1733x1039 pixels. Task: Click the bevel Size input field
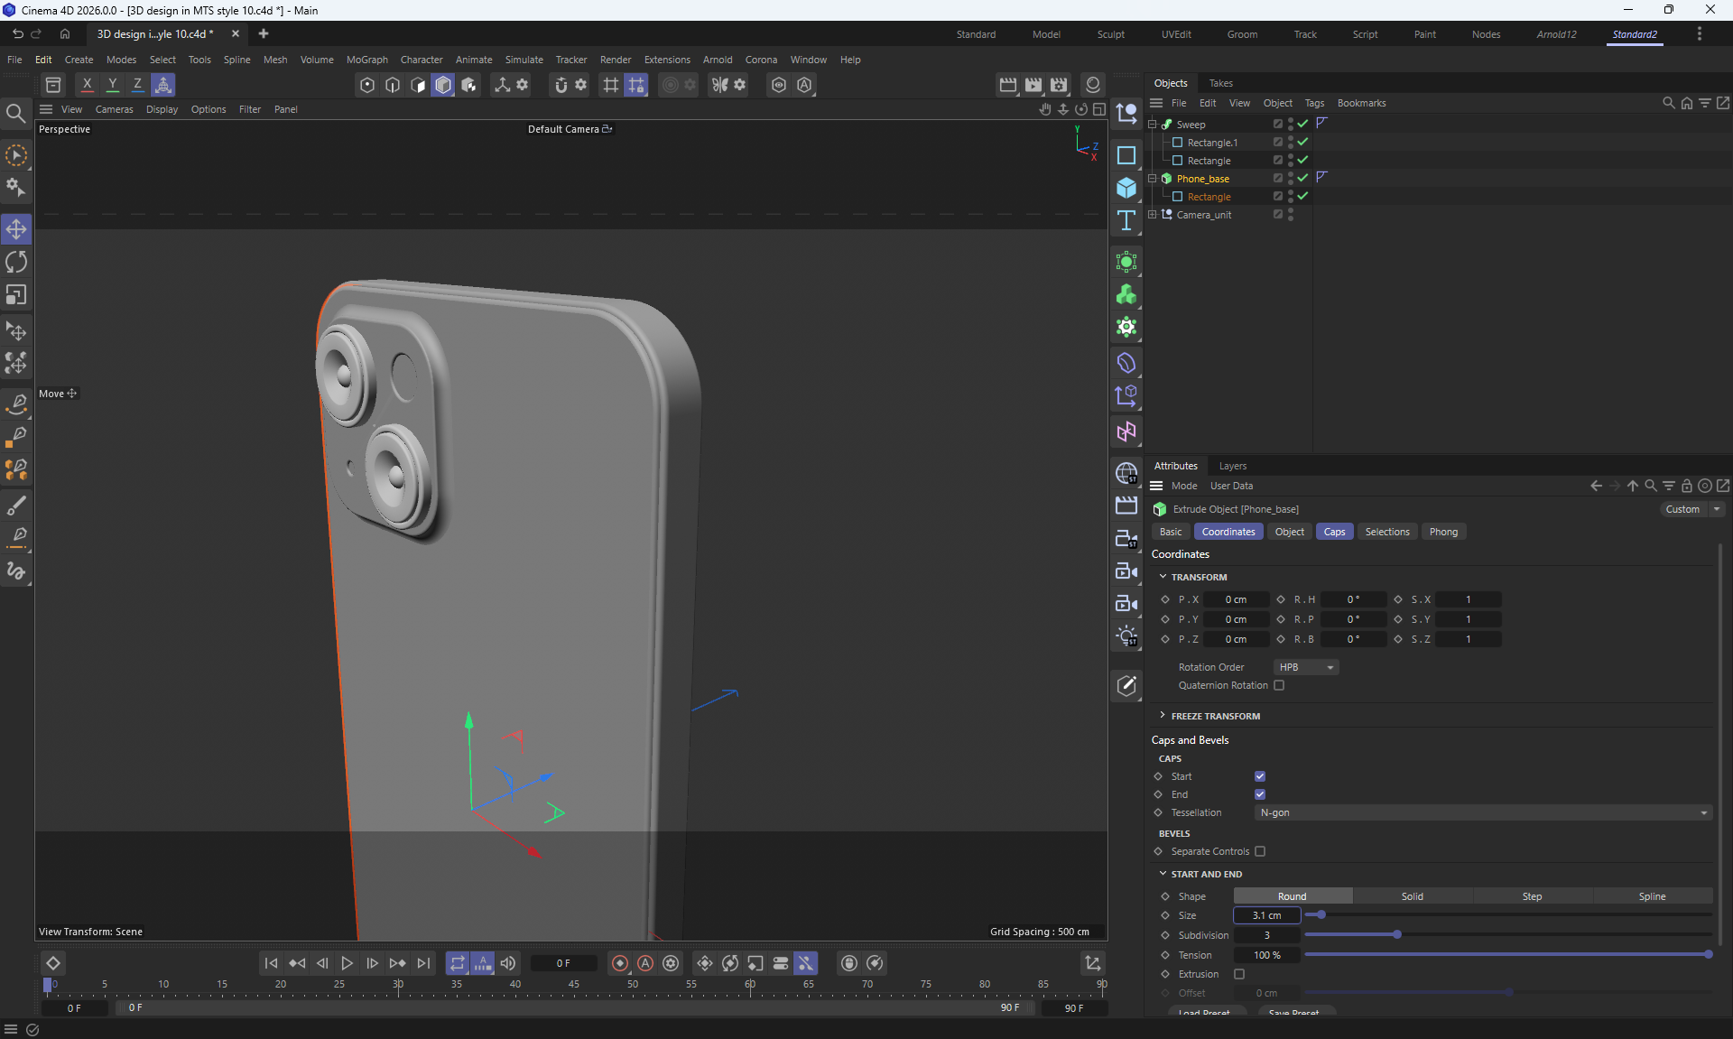1266,915
